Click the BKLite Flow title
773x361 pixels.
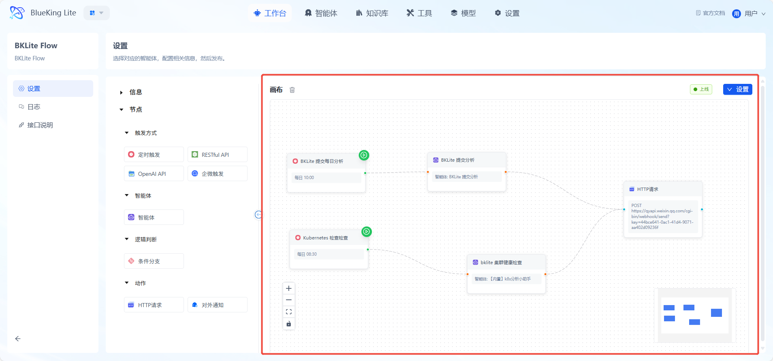point(36,45)
